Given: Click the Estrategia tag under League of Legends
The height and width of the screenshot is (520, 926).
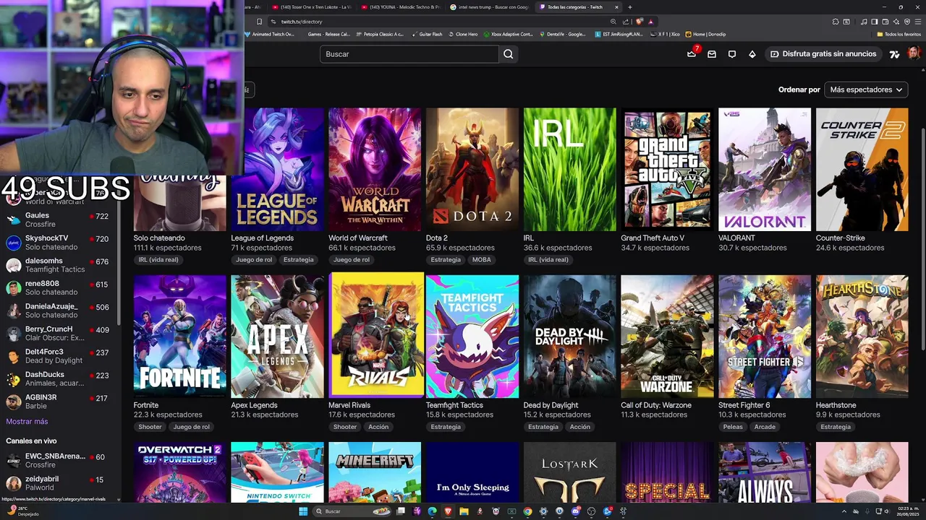Looking at the screenshot, I should coord(299,260).
